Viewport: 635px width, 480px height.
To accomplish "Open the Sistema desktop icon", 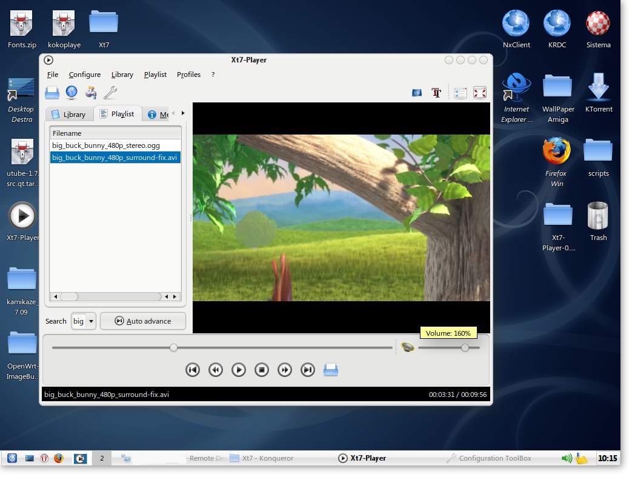I will (x=598, y=30).
